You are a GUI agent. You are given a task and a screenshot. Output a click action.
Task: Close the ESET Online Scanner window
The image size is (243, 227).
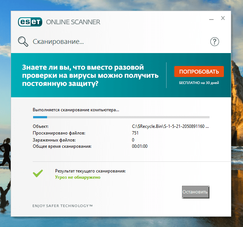click(223, 18)
